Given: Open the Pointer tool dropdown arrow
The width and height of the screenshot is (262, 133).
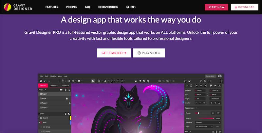Looking at the screenshot, I should [x=96, y=81].
